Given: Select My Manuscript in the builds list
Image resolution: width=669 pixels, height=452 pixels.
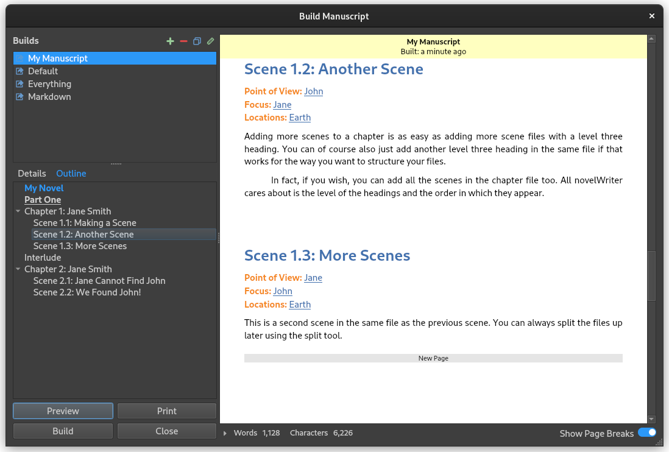Looking at the screenshot, I should click(x=115, y=58).
